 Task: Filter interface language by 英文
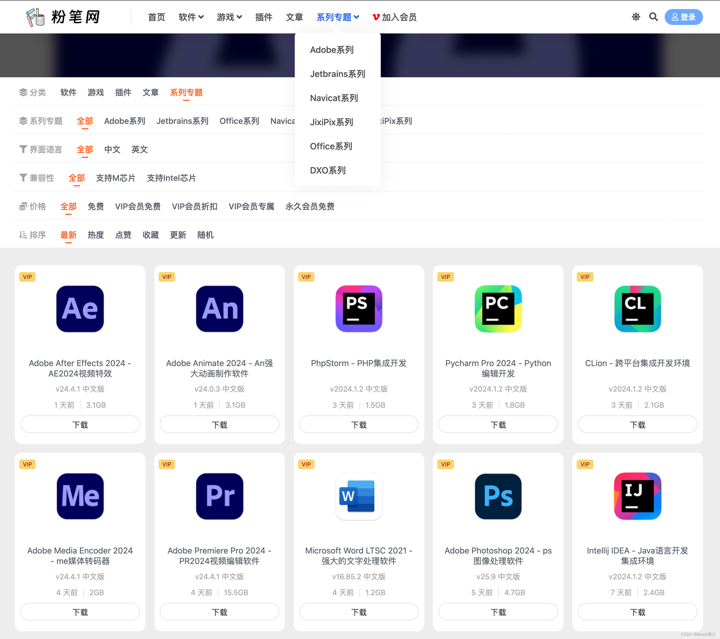coord(139,149)
